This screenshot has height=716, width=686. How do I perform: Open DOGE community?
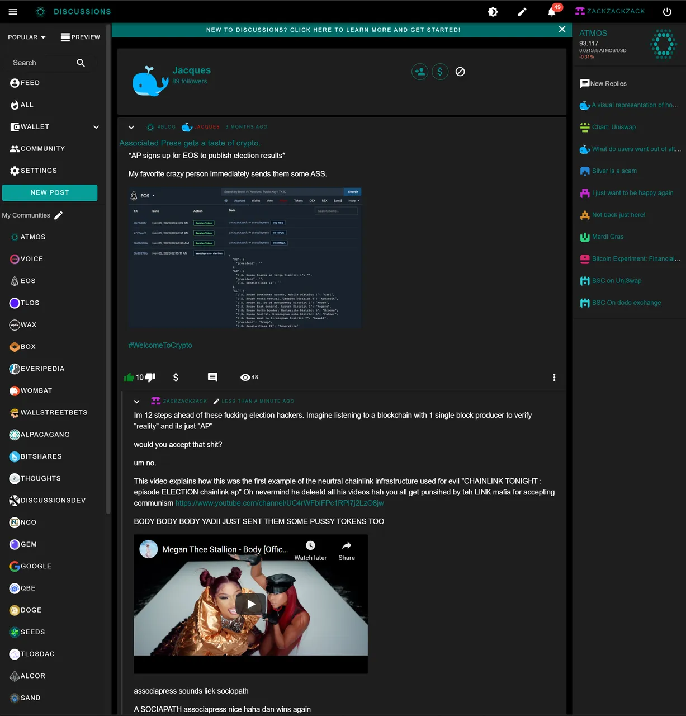pos(26,610)
